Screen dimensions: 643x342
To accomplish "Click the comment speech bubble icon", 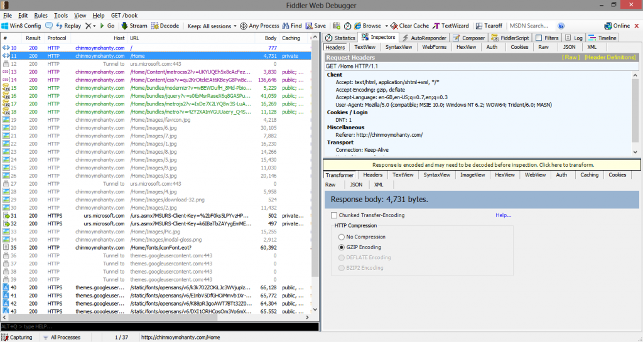I will (49, 26).
